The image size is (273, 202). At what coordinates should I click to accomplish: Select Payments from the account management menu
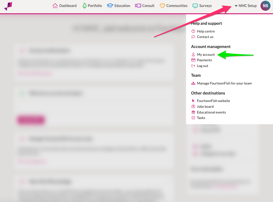point(204,60)
